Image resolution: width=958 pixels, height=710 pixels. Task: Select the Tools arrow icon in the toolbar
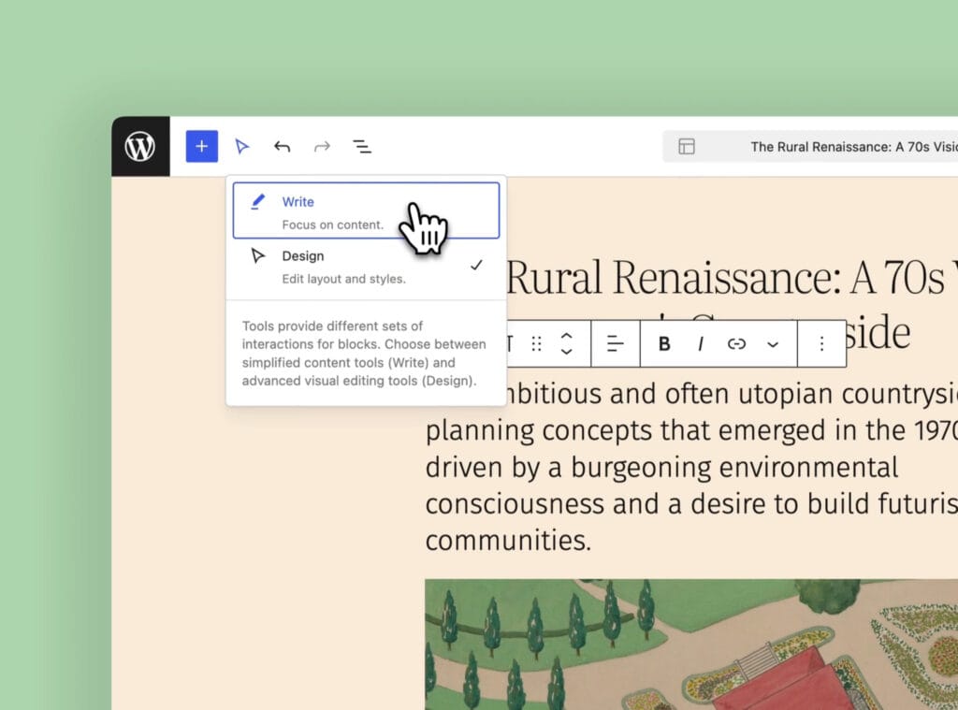click(242, 146)
